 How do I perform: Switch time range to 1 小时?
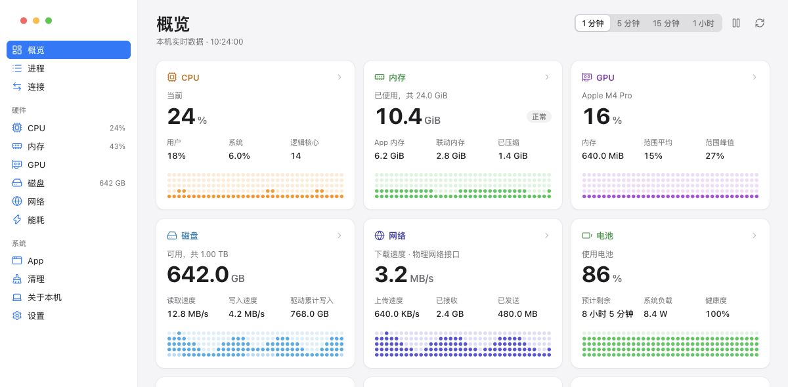coord(703,23)
